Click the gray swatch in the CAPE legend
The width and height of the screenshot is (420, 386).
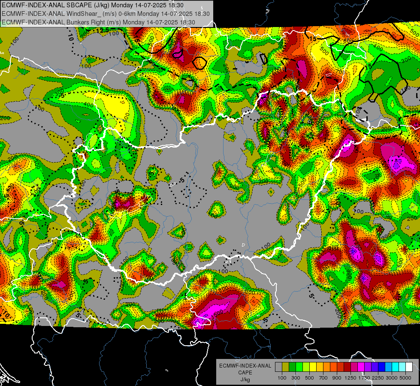[278, 367]
